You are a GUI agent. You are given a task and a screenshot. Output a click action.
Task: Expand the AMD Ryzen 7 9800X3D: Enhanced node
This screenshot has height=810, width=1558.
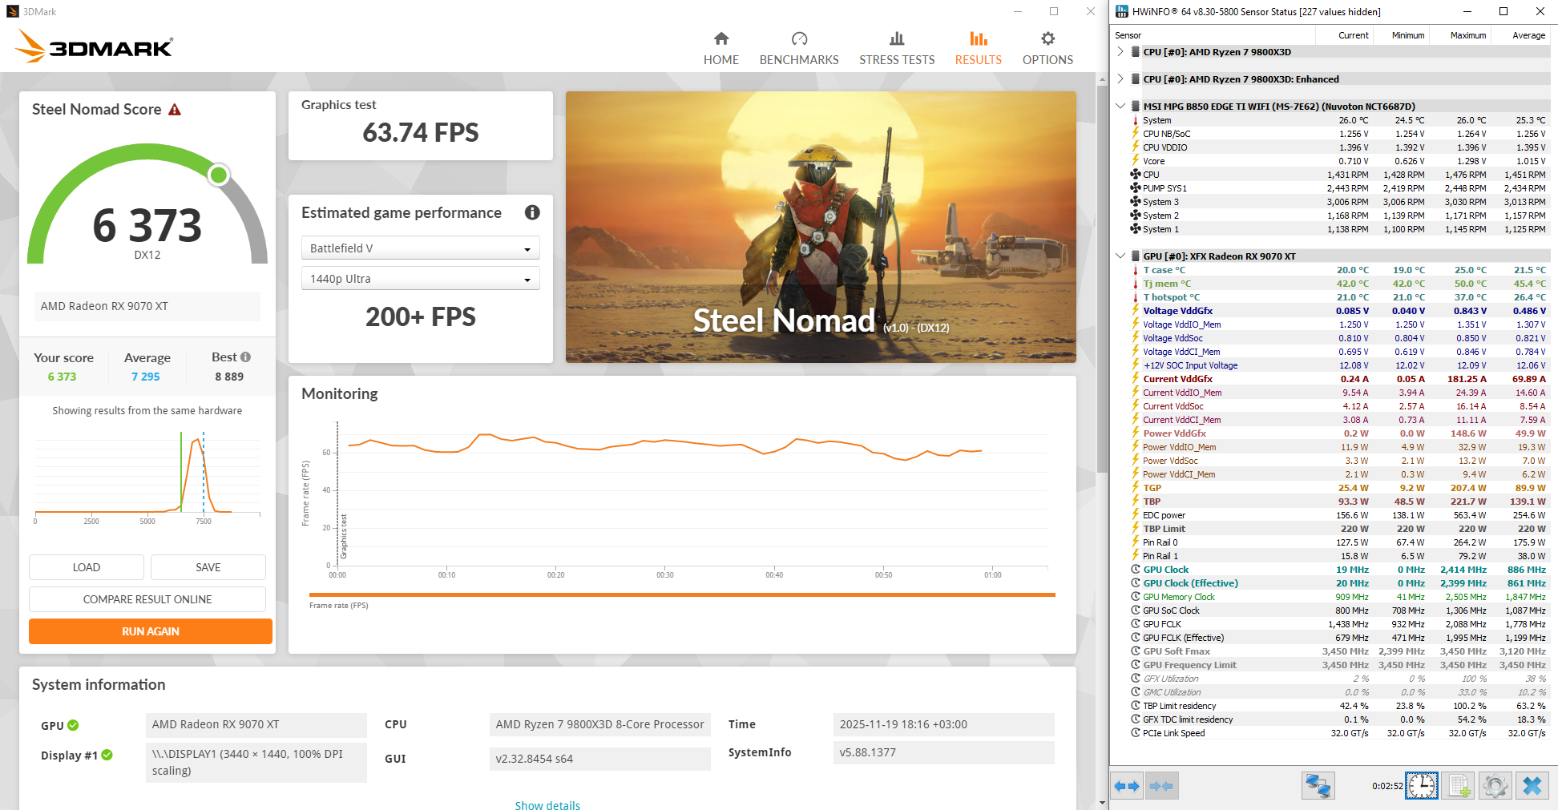pyautogui.click(x=1120, y=79)
